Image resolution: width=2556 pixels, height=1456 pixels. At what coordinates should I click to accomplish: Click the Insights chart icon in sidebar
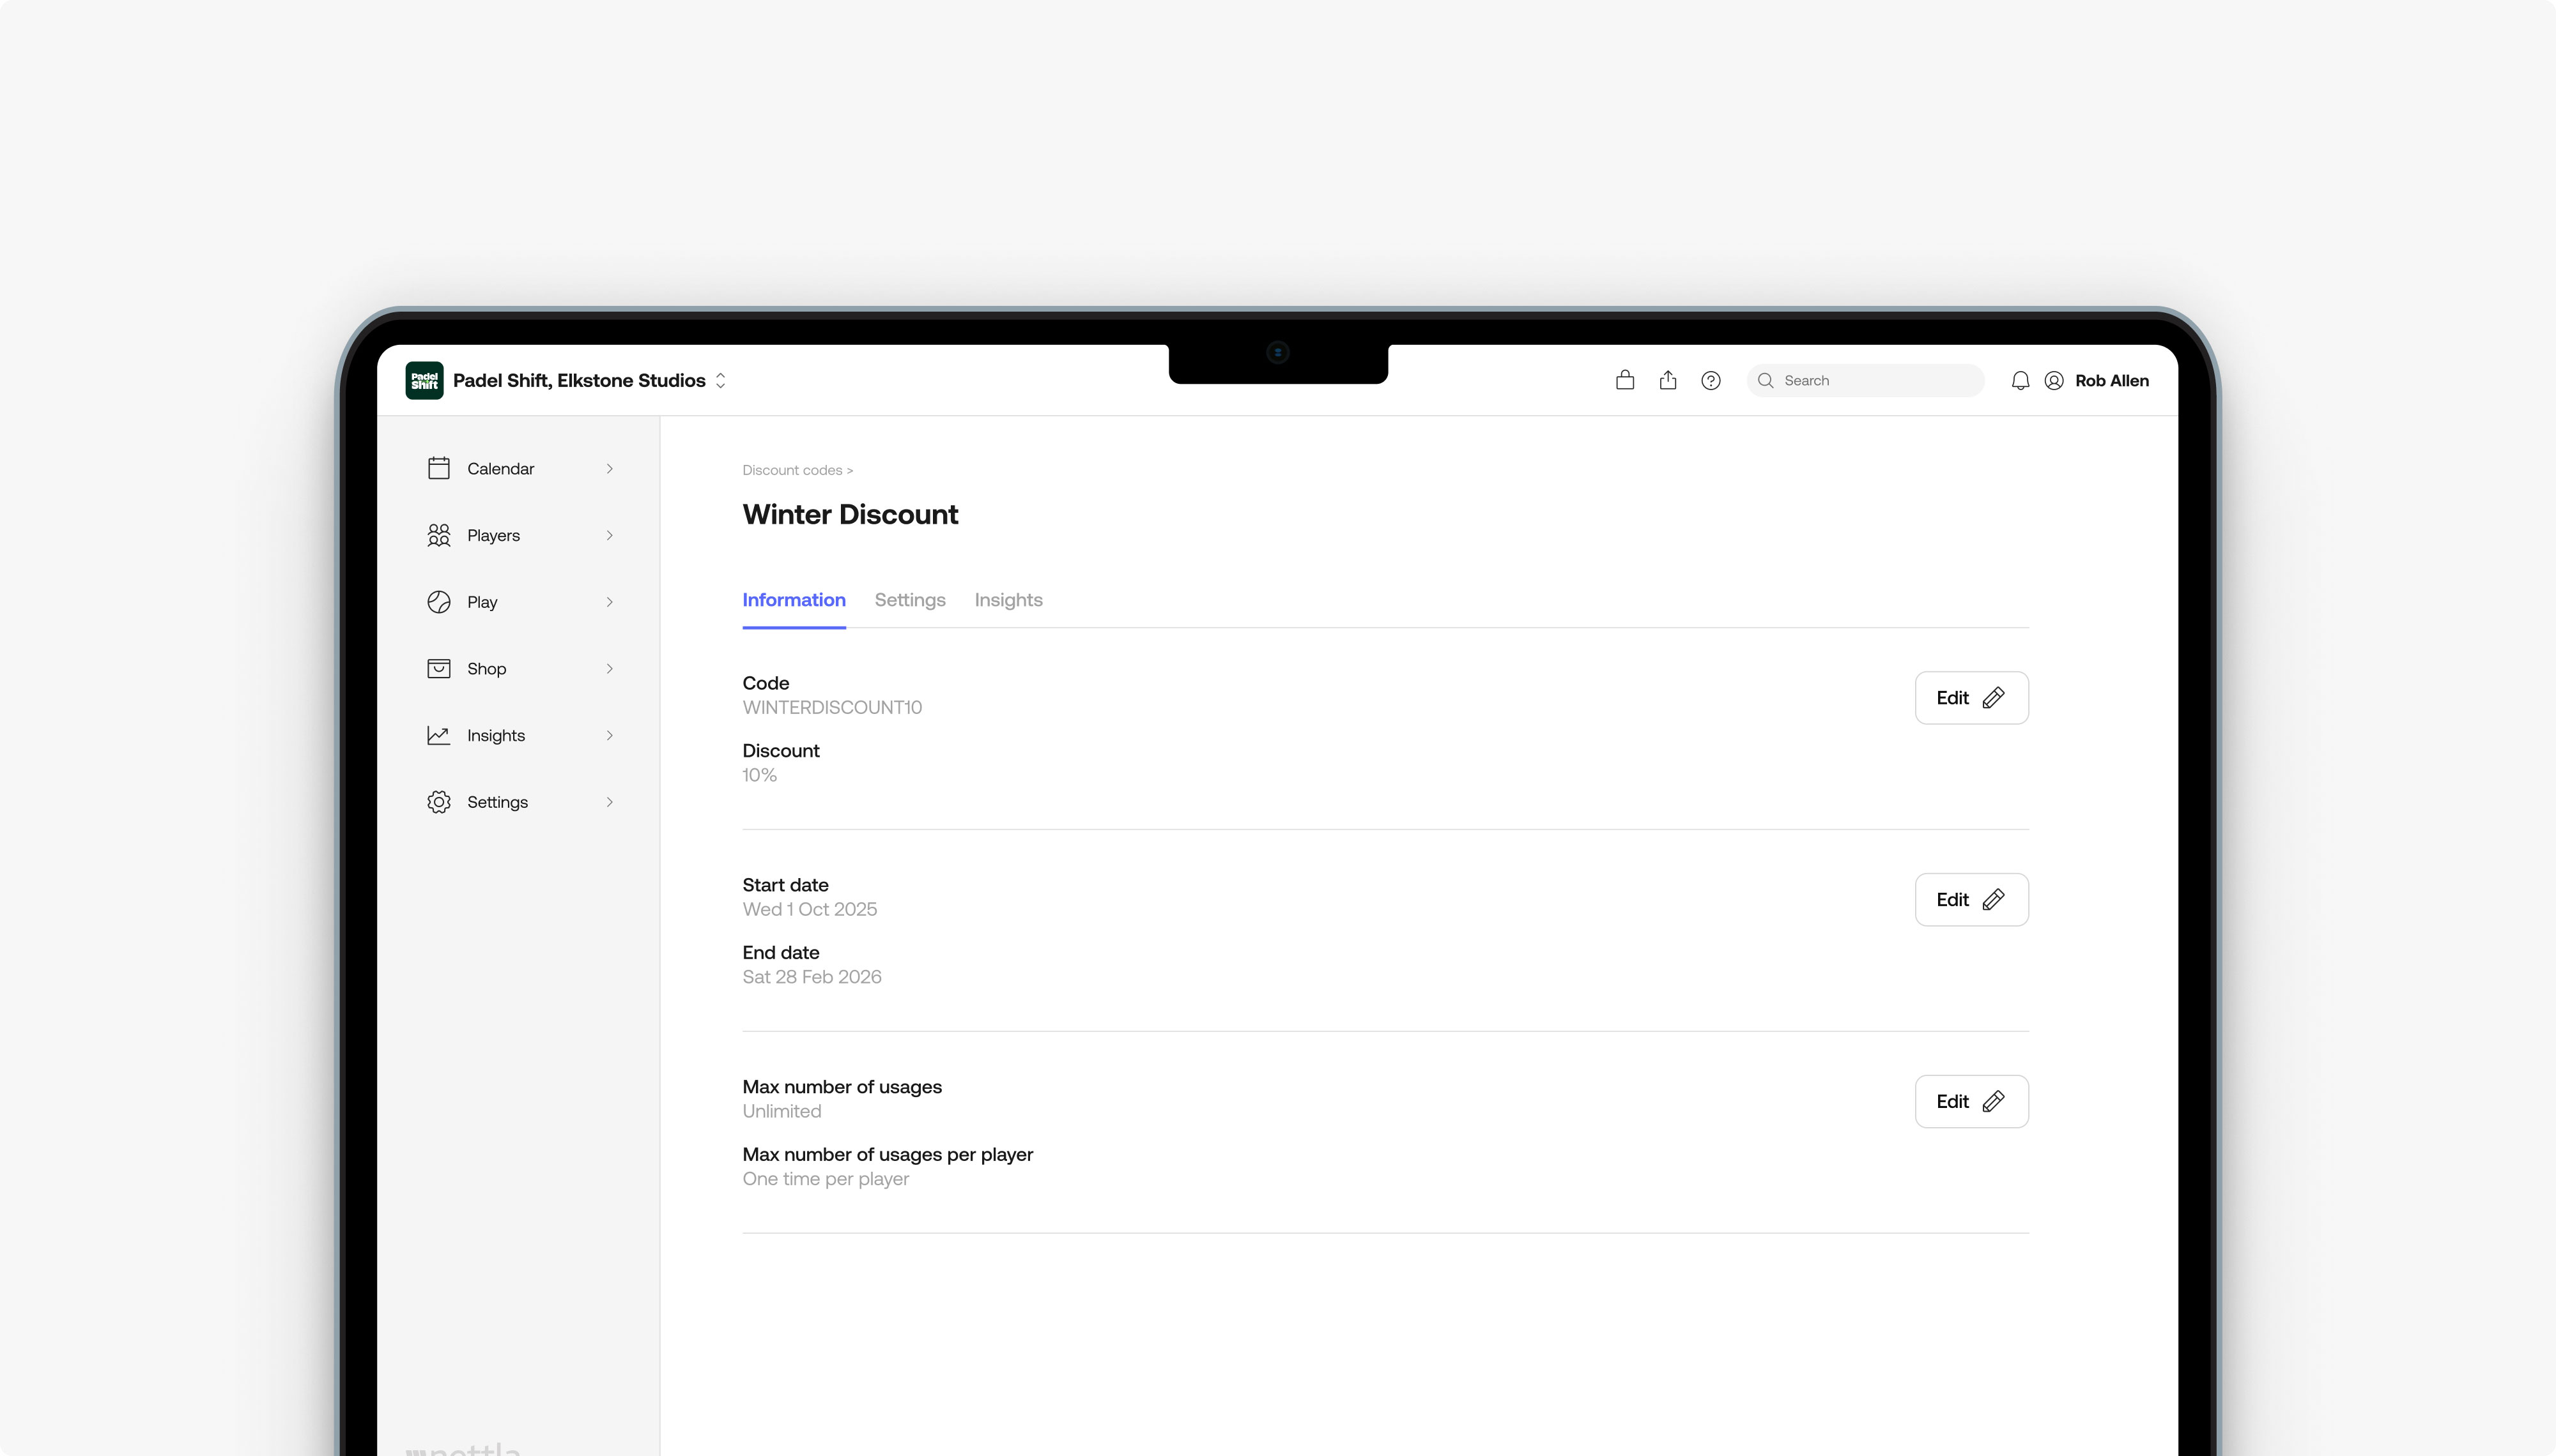[x=438, y=735]
